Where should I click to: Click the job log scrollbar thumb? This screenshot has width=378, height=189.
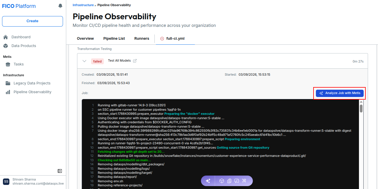click(361, 108)
